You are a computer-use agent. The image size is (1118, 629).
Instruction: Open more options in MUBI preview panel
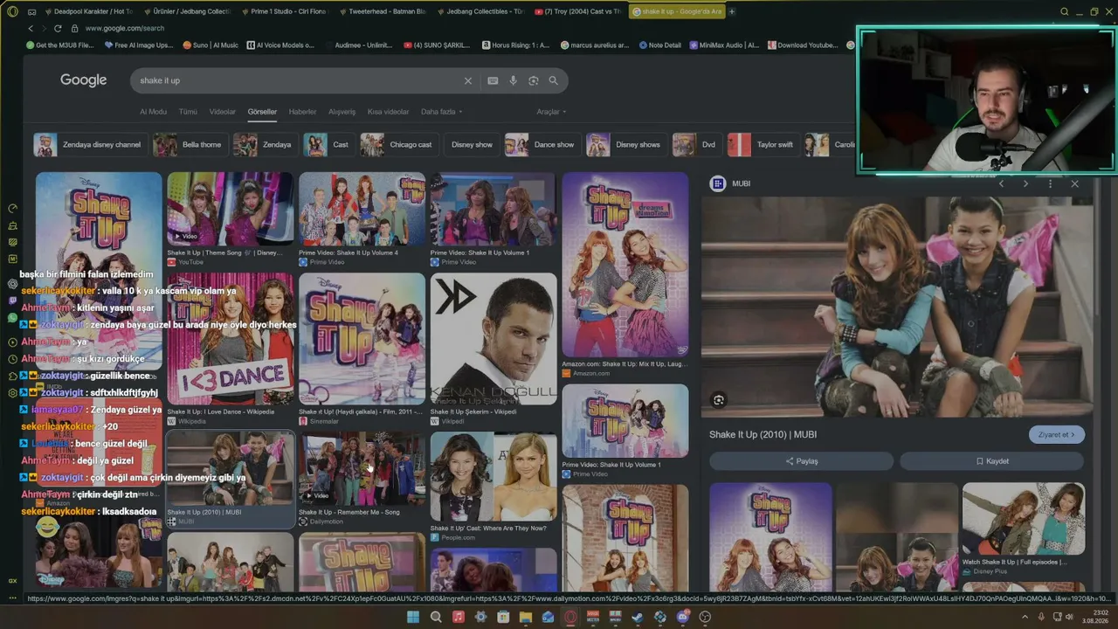tap(1050, 183)
